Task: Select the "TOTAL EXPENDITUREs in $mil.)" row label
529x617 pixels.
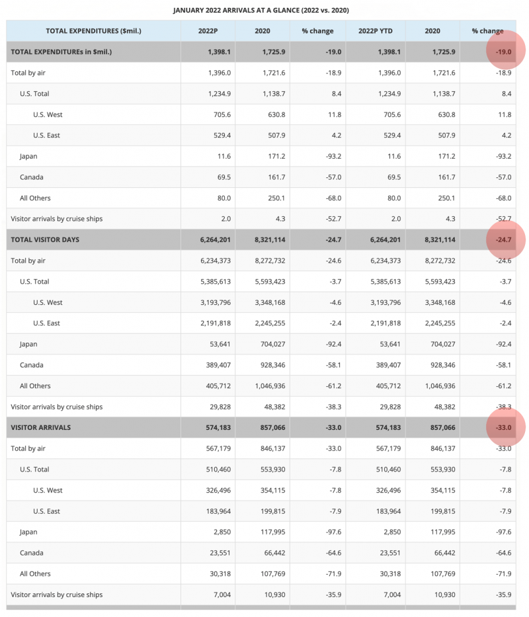Action: pos(60,52)
